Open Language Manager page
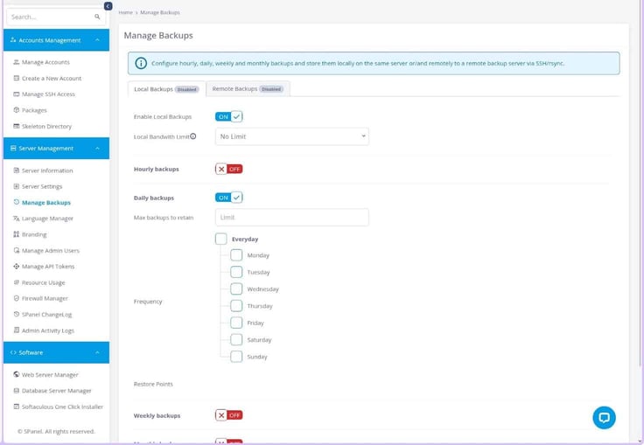The height and width of the screenshot is (445, 644). 47,219
